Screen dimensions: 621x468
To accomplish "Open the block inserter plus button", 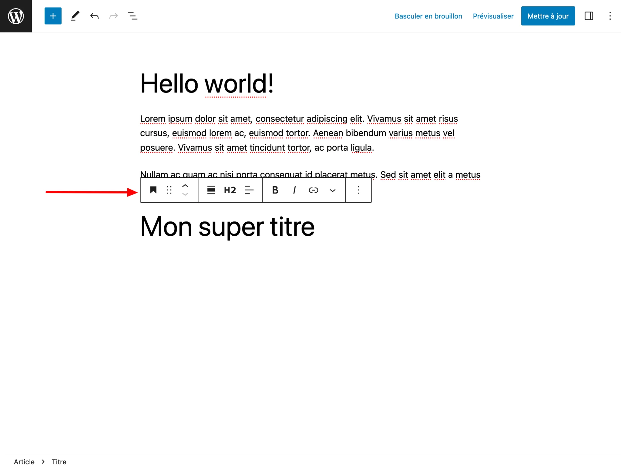I will 53,16.
